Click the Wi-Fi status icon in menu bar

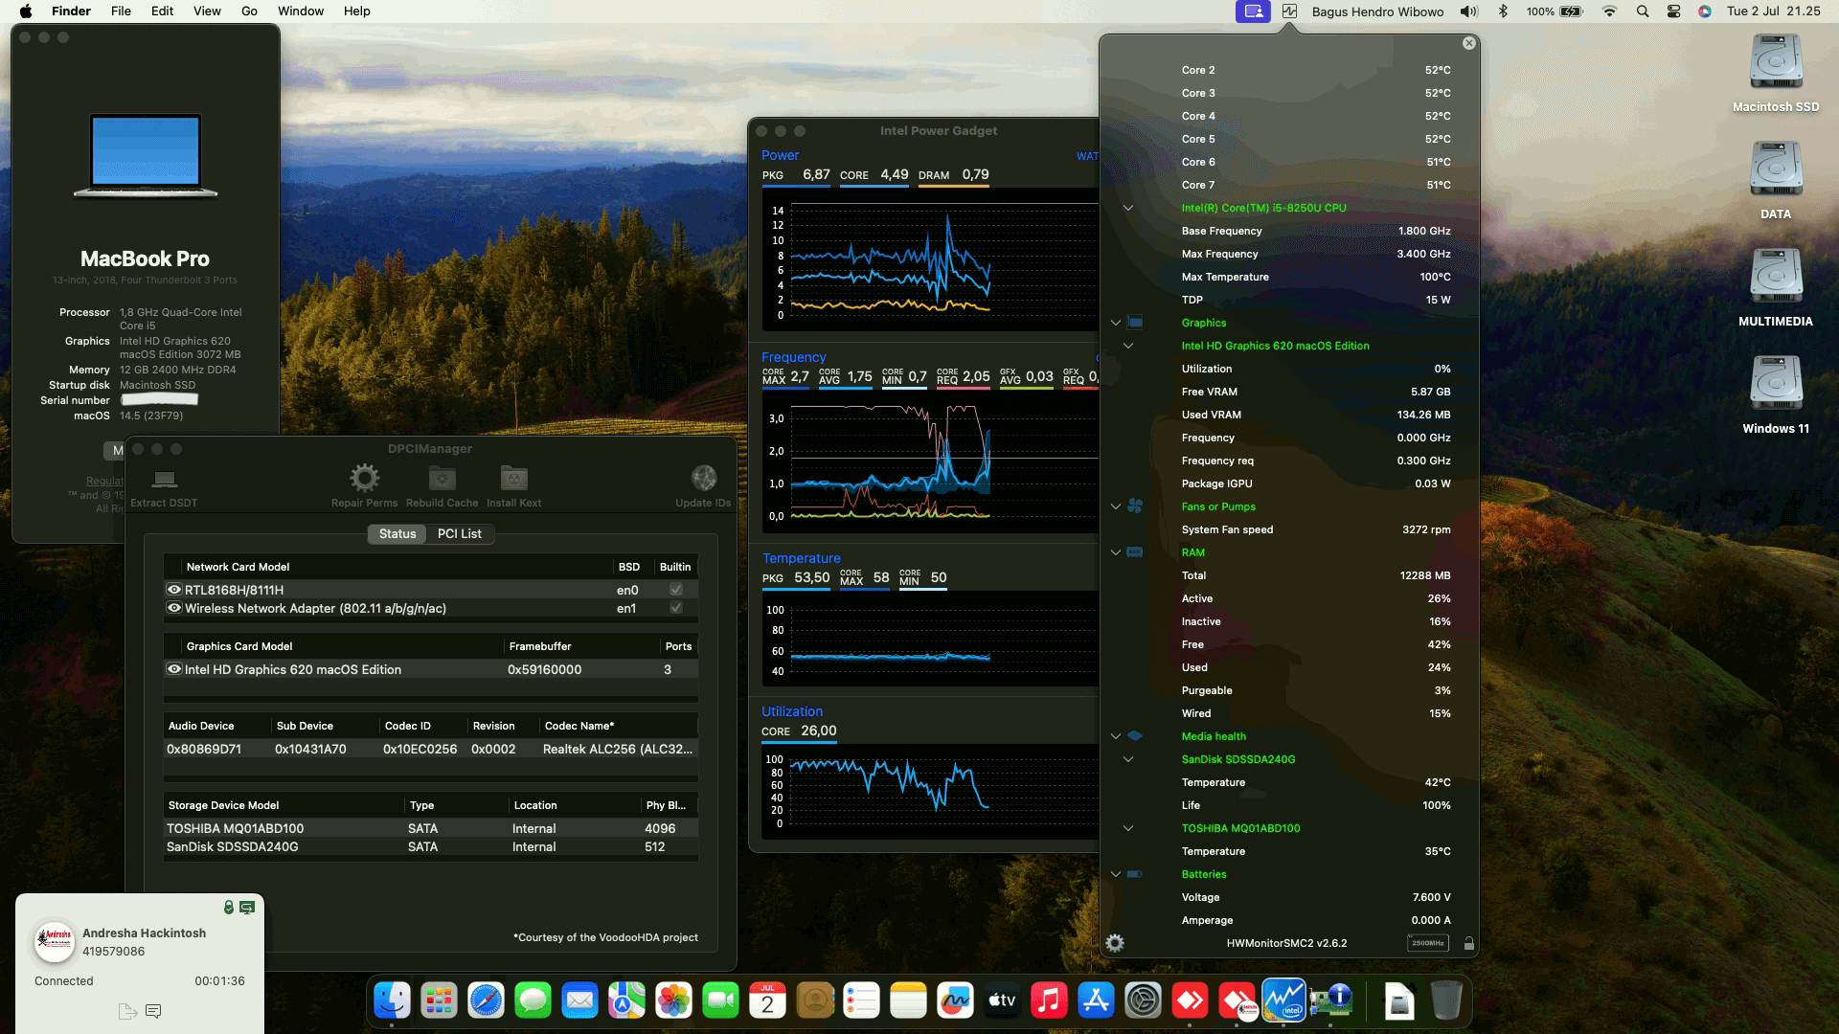1609,11
